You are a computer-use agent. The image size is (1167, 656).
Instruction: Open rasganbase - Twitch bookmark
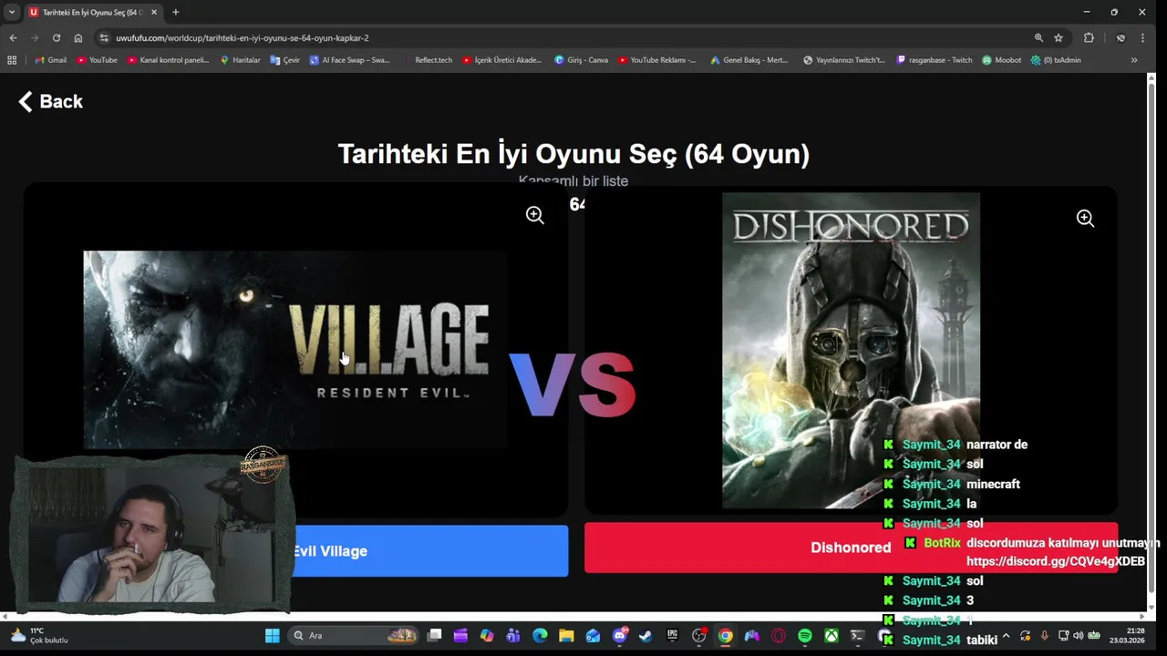[935, 60]
